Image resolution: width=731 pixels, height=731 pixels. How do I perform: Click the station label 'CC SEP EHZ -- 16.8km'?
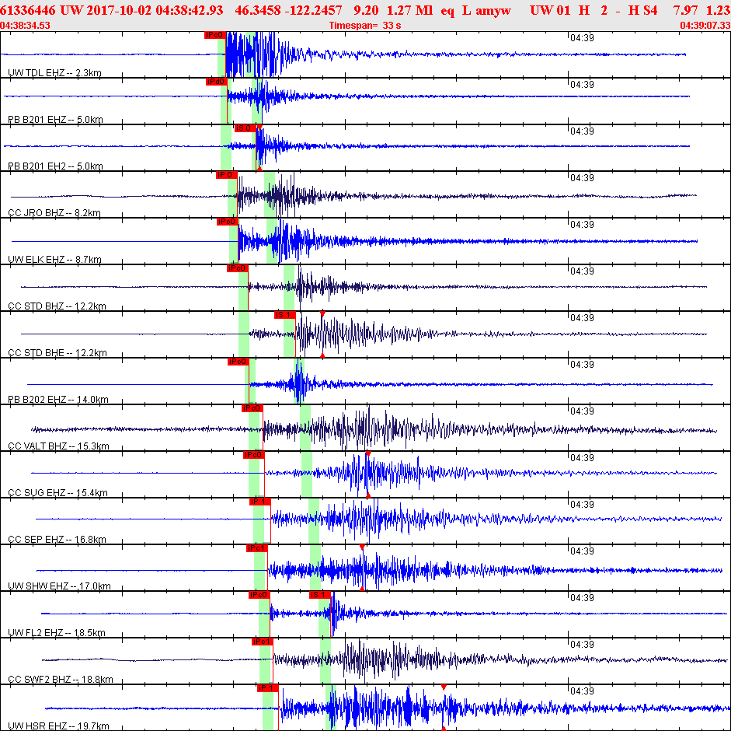[57, 540]
